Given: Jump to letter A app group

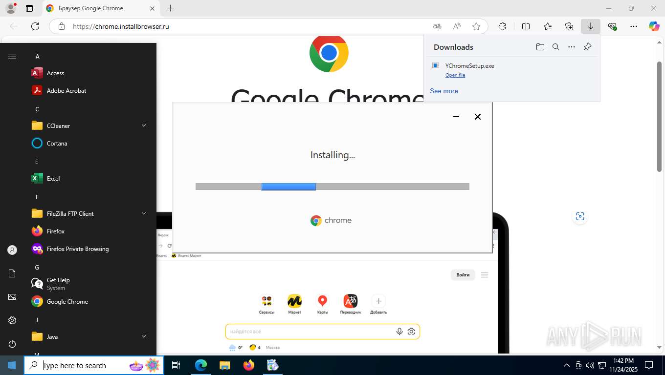Looking at the screenshot, I should pyautogui.click(x=37, y=57).
